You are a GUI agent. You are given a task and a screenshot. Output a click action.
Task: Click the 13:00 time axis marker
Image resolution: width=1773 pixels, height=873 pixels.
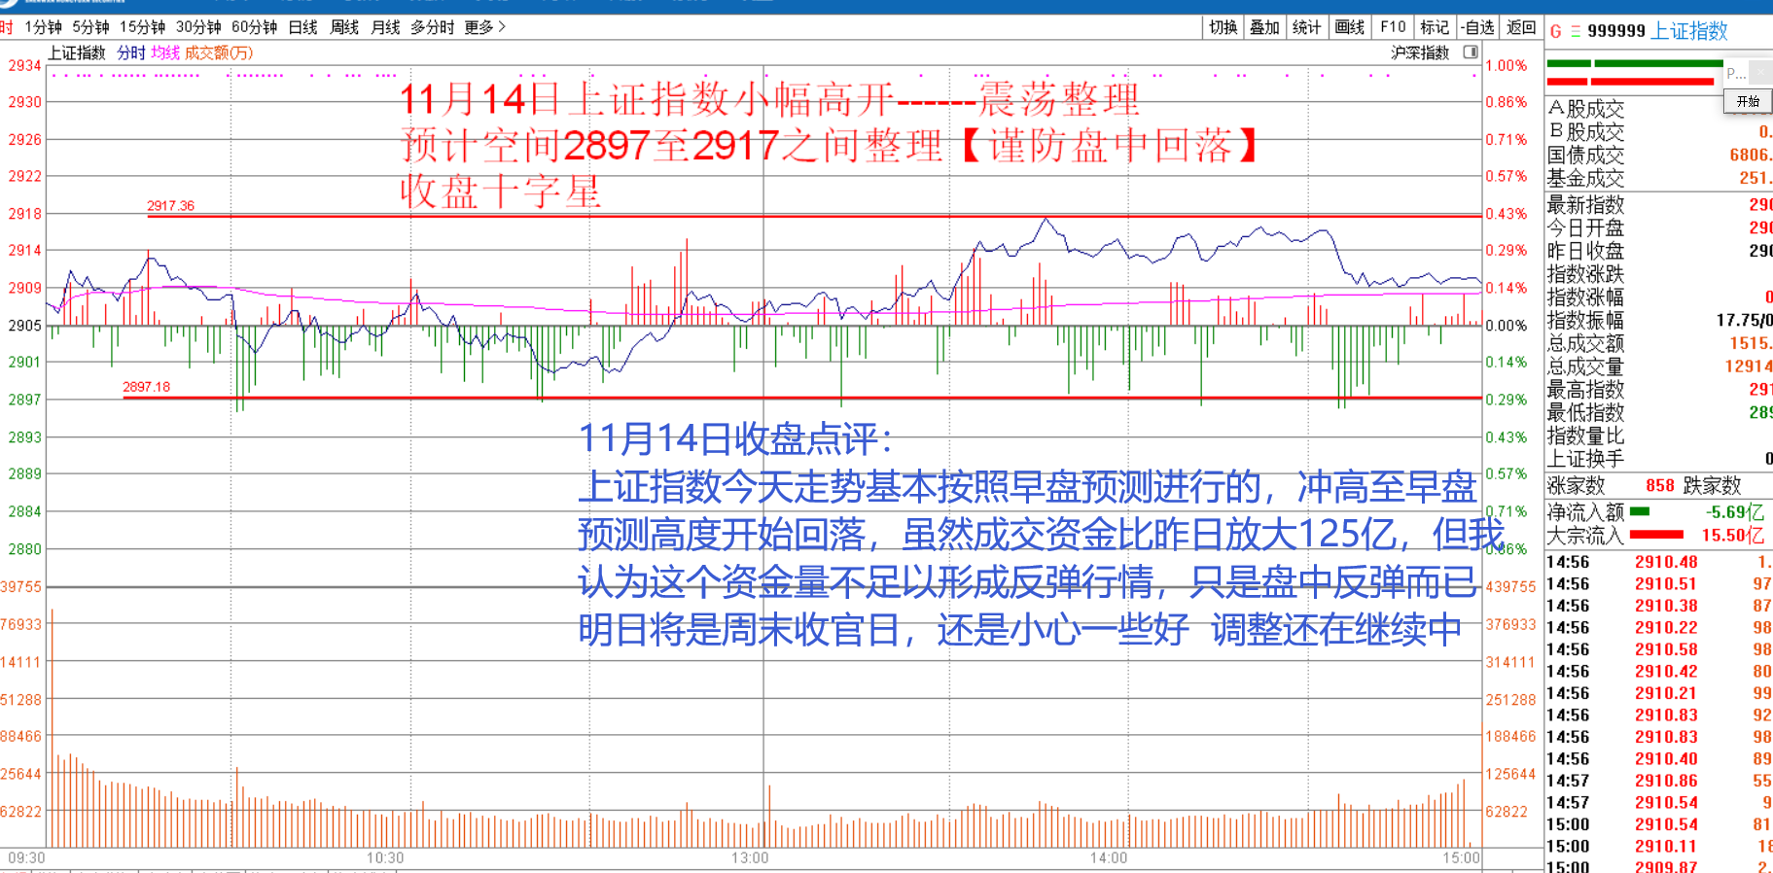pyautogui.click(x=750, y=857)
